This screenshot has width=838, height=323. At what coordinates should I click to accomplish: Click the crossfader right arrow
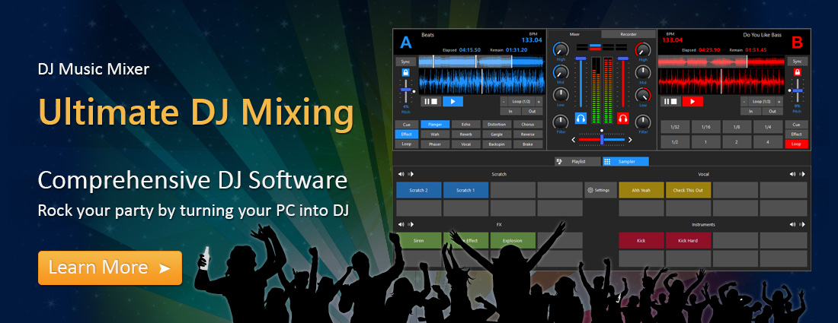[629, 140]
